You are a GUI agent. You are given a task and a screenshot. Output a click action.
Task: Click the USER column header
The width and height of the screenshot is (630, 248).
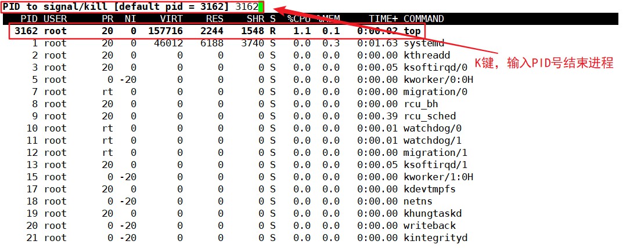(55, 19)
